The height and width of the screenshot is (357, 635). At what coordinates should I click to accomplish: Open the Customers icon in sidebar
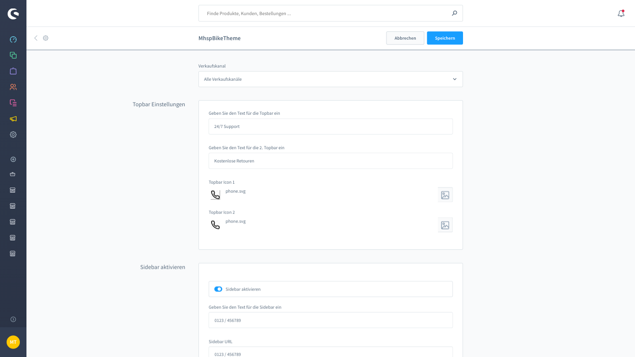(x=13, y=87)
